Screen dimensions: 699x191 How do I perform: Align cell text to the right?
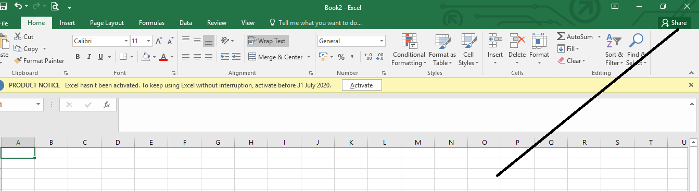pyautogui.click(x=209, y=57)
